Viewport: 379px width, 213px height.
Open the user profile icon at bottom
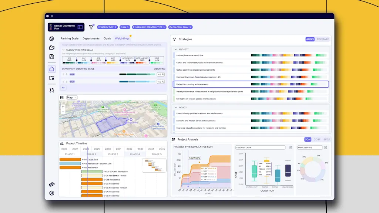coord(52,193)
